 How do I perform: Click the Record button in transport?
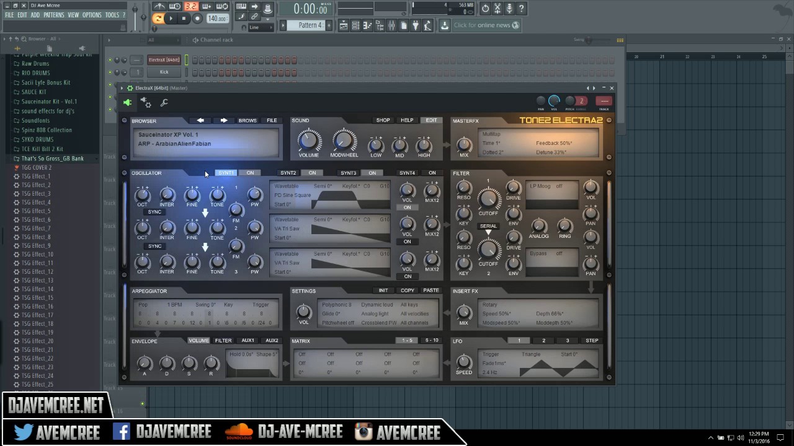[x=197, y=19]
